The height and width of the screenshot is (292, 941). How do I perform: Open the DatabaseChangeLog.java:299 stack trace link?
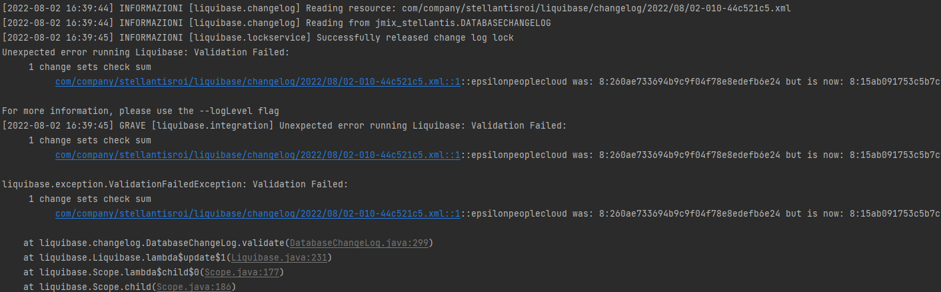click(362, 243)
